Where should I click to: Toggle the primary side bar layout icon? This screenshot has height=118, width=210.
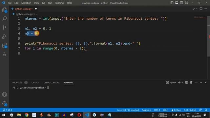[x=172, y=3]
